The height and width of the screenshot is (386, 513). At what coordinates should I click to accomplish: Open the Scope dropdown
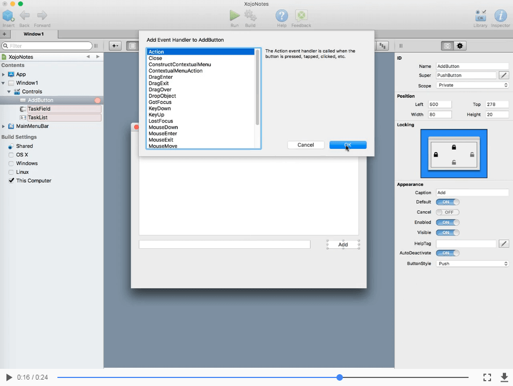pyautogui.click(x=472, y=85)
